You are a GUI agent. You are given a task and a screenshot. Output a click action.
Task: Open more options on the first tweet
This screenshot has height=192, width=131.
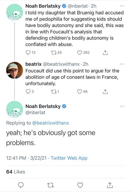(x=122, y=6)
